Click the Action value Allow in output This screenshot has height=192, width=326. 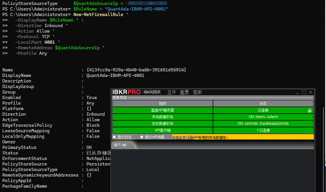pos(93,120)
